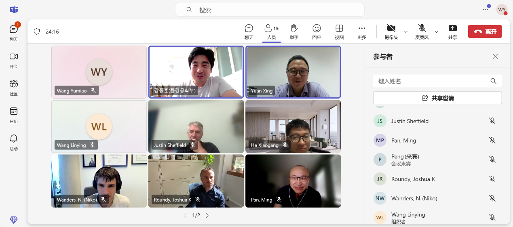Click the shield icon beside meeting timer
Viewport: 513px width, 227px height.
(37, 32)
